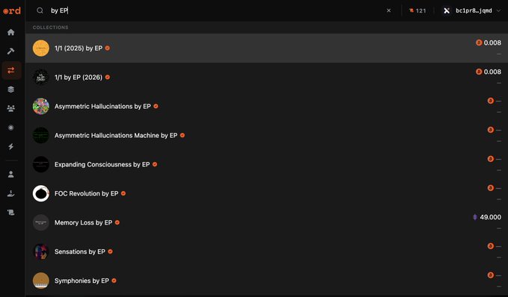Click verified badge beside Asymmetric Hallucinations by EP
Viewport: 508px width, 297px height.
pos(156,106)
